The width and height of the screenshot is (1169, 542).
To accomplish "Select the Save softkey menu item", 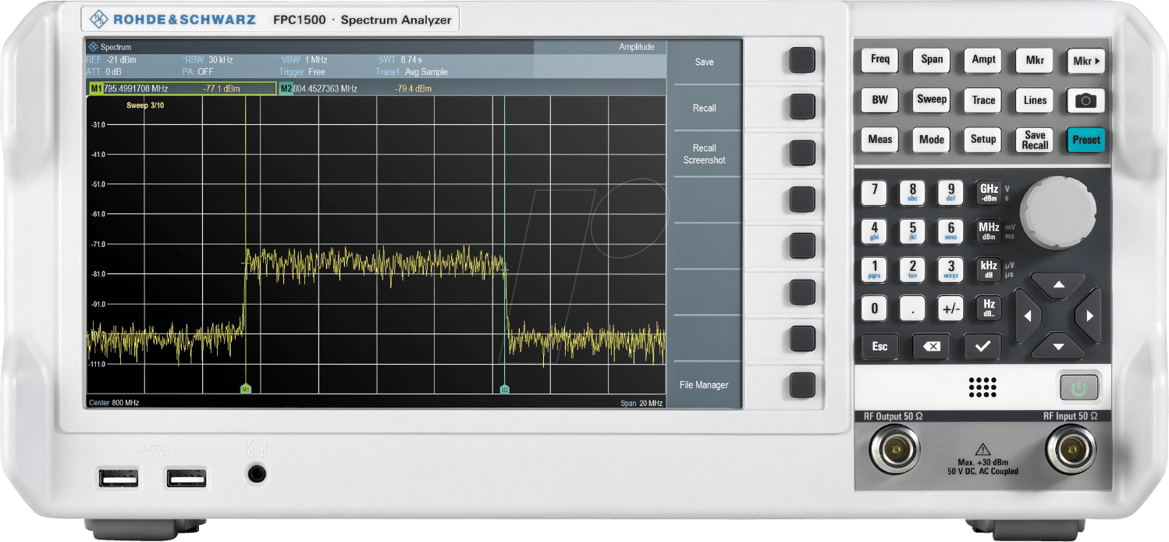I will [x=704, y=62].
